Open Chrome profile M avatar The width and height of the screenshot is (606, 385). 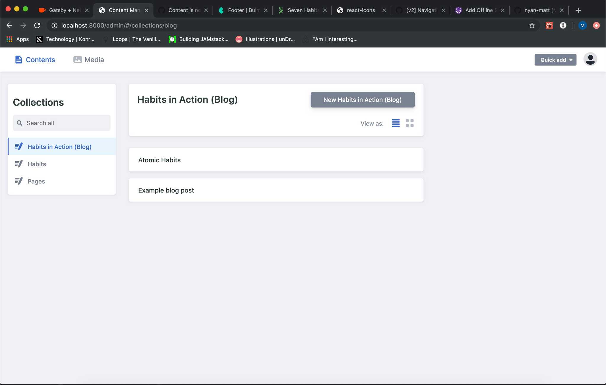tap(582, 26)
